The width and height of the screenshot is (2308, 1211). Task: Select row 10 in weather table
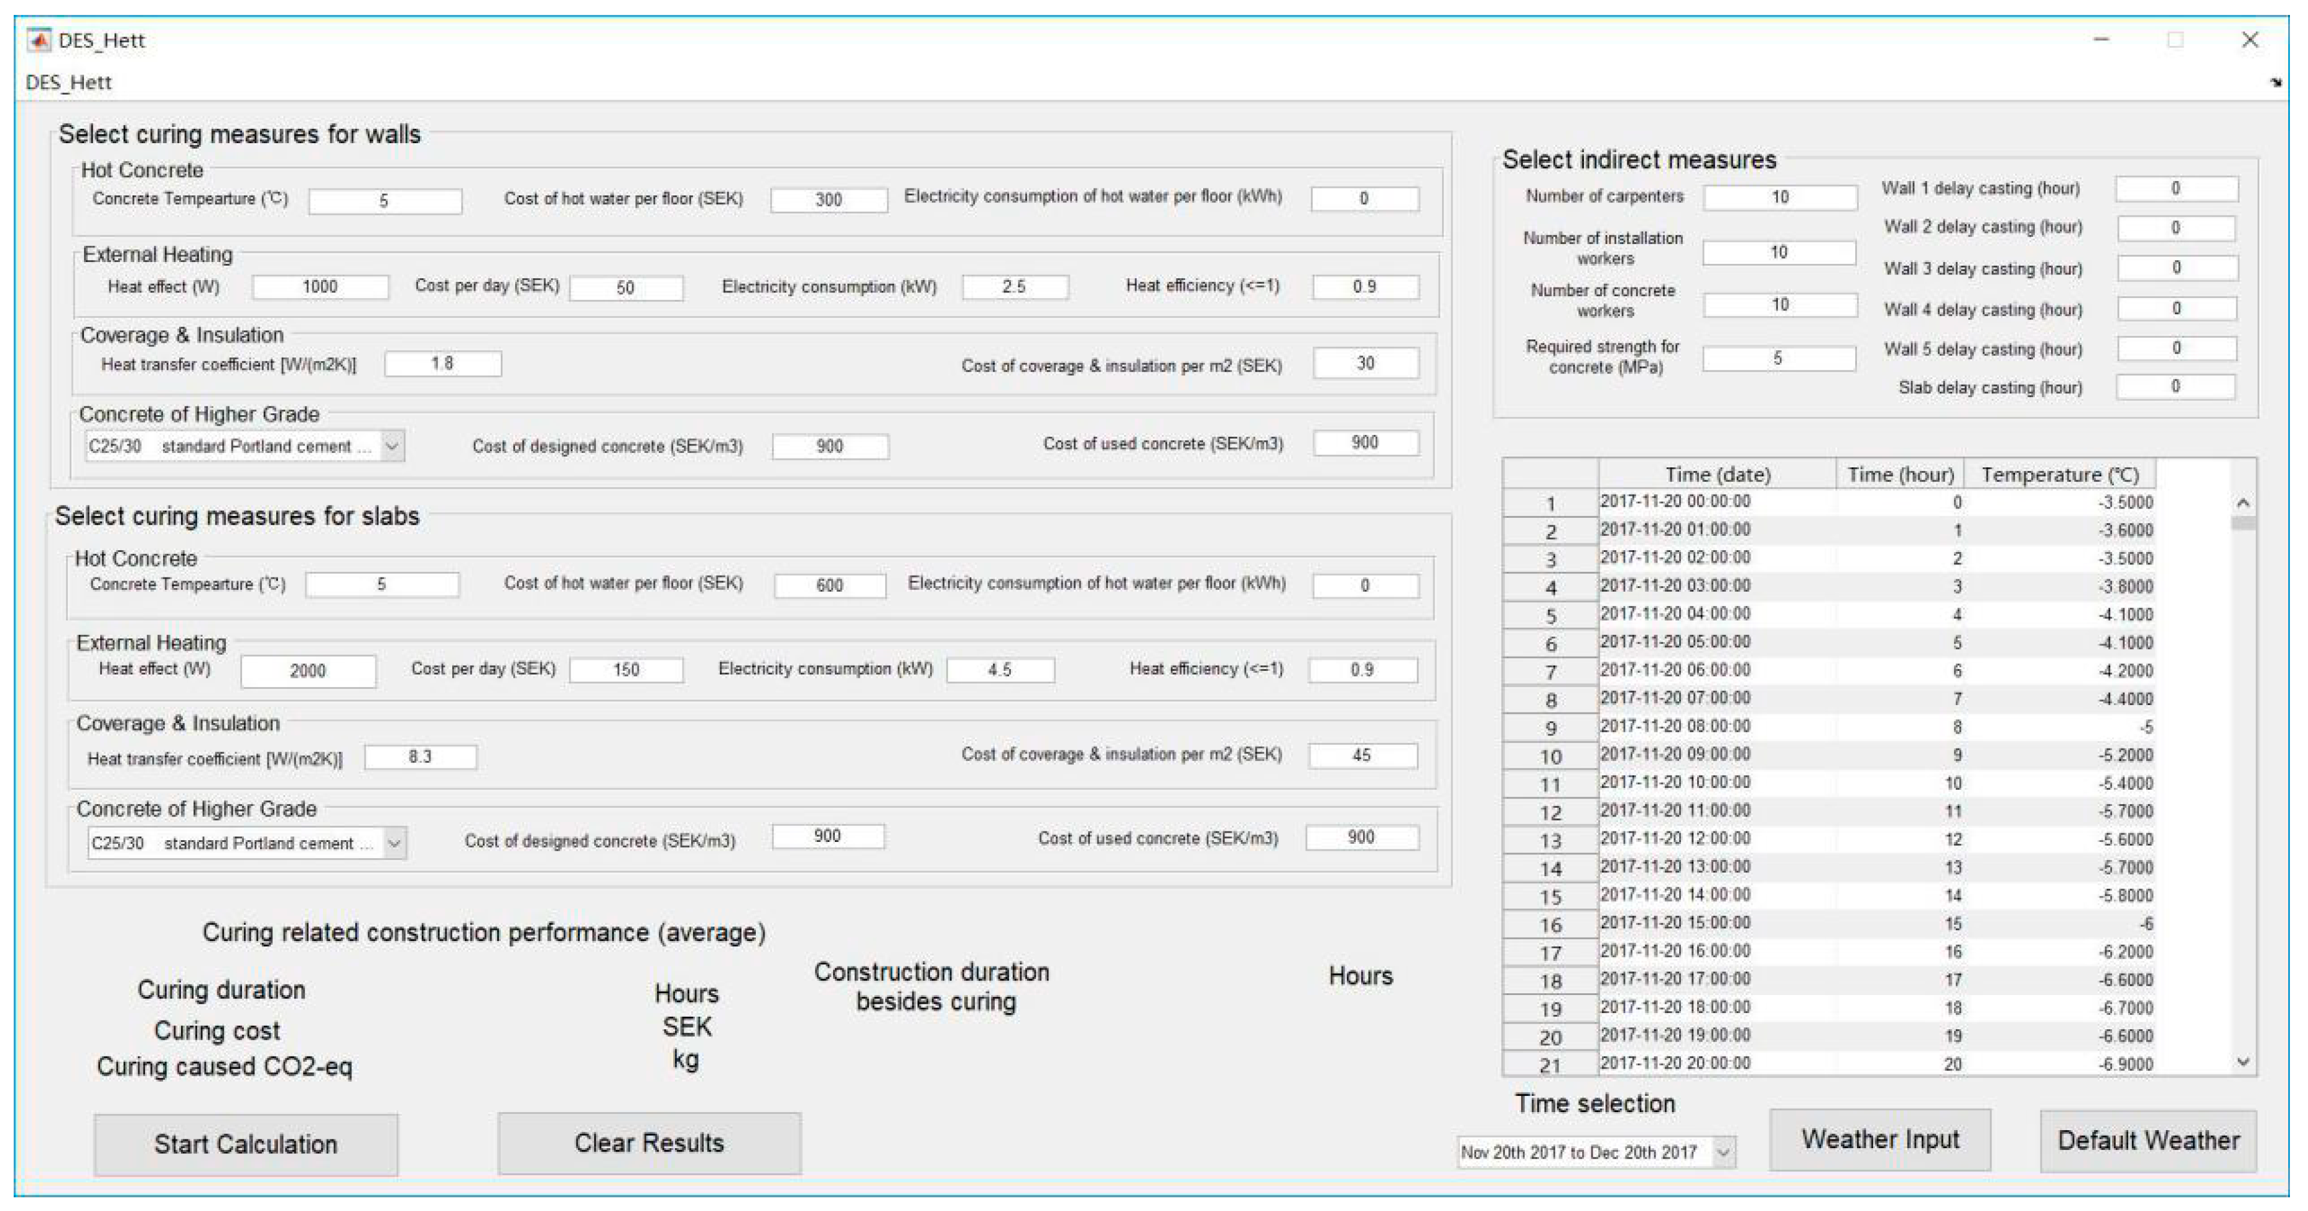click(1550, 755)
